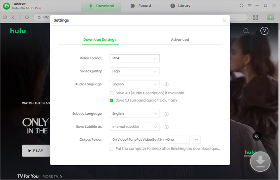Reload the page with refresh icon
This screenshot has width=280, height=180.
[27, 17]
